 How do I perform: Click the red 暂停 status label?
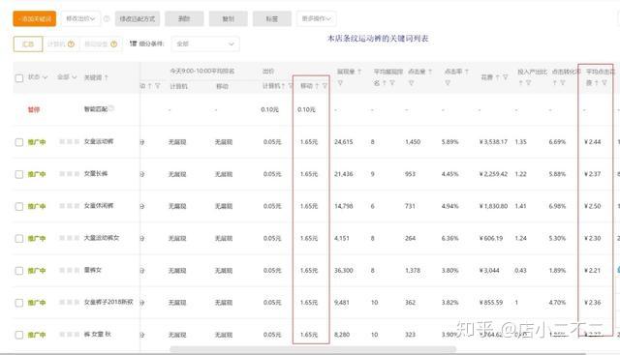point(34,109)
